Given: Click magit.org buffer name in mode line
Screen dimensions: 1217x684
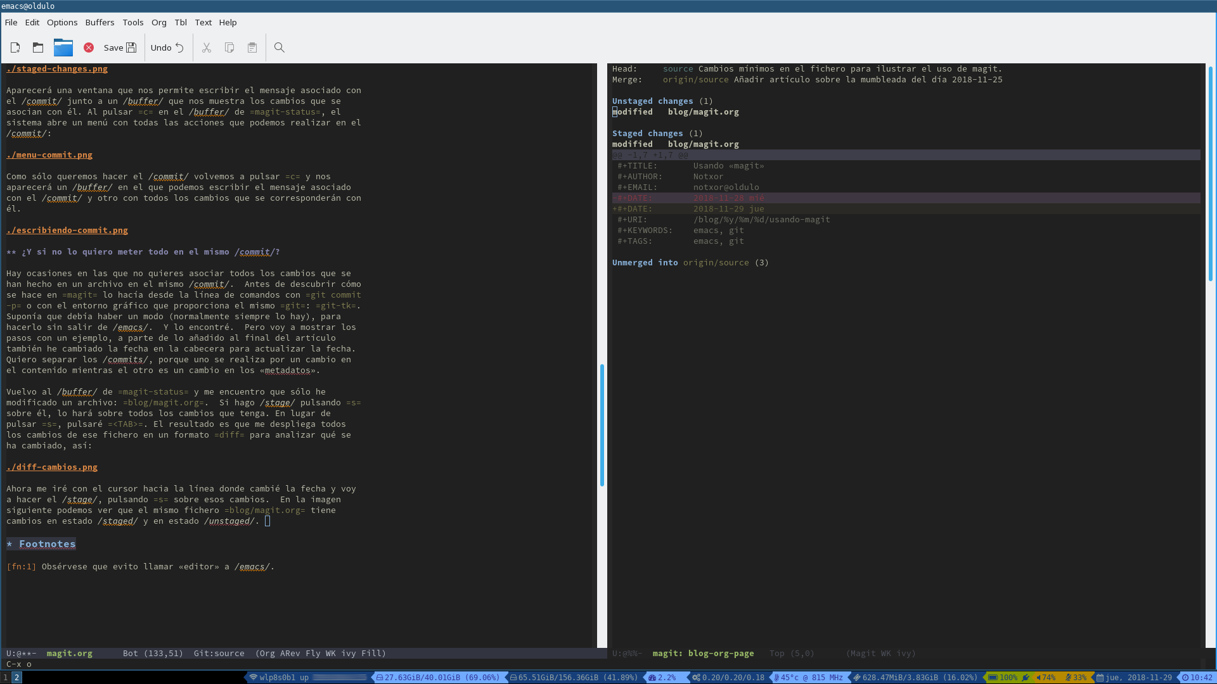Looking at the screenshot, I should click(70, 654).
